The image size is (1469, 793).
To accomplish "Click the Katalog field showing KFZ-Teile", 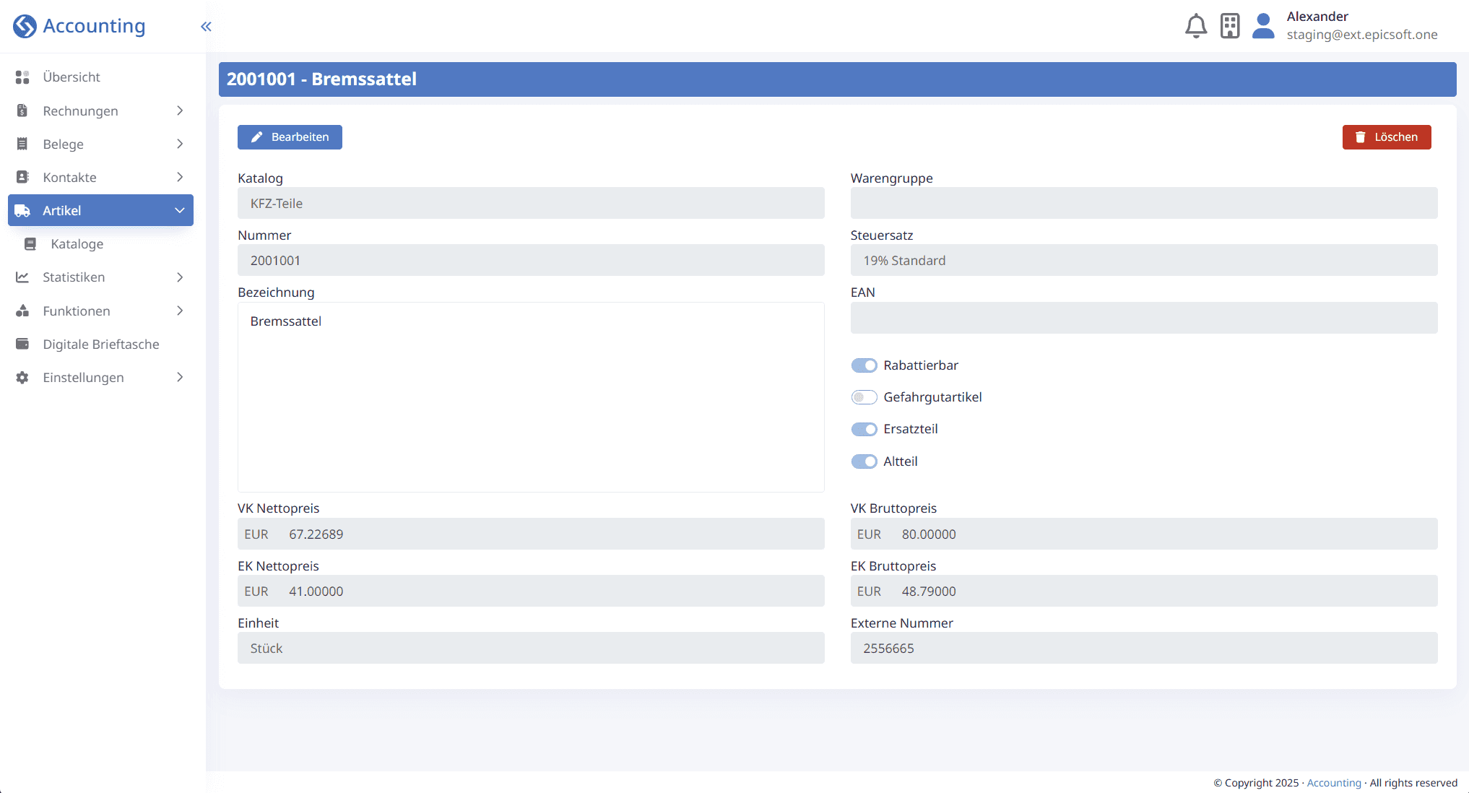I will pos(531,203).
